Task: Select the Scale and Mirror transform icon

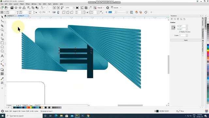Action: [178, 19]
